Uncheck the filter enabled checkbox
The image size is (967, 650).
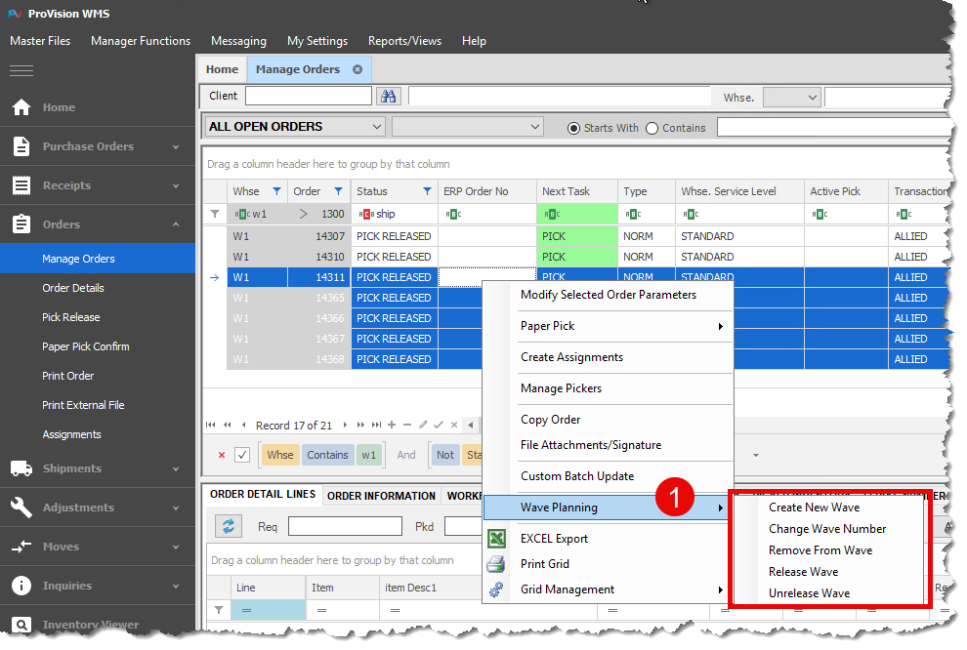coord(242,455)
